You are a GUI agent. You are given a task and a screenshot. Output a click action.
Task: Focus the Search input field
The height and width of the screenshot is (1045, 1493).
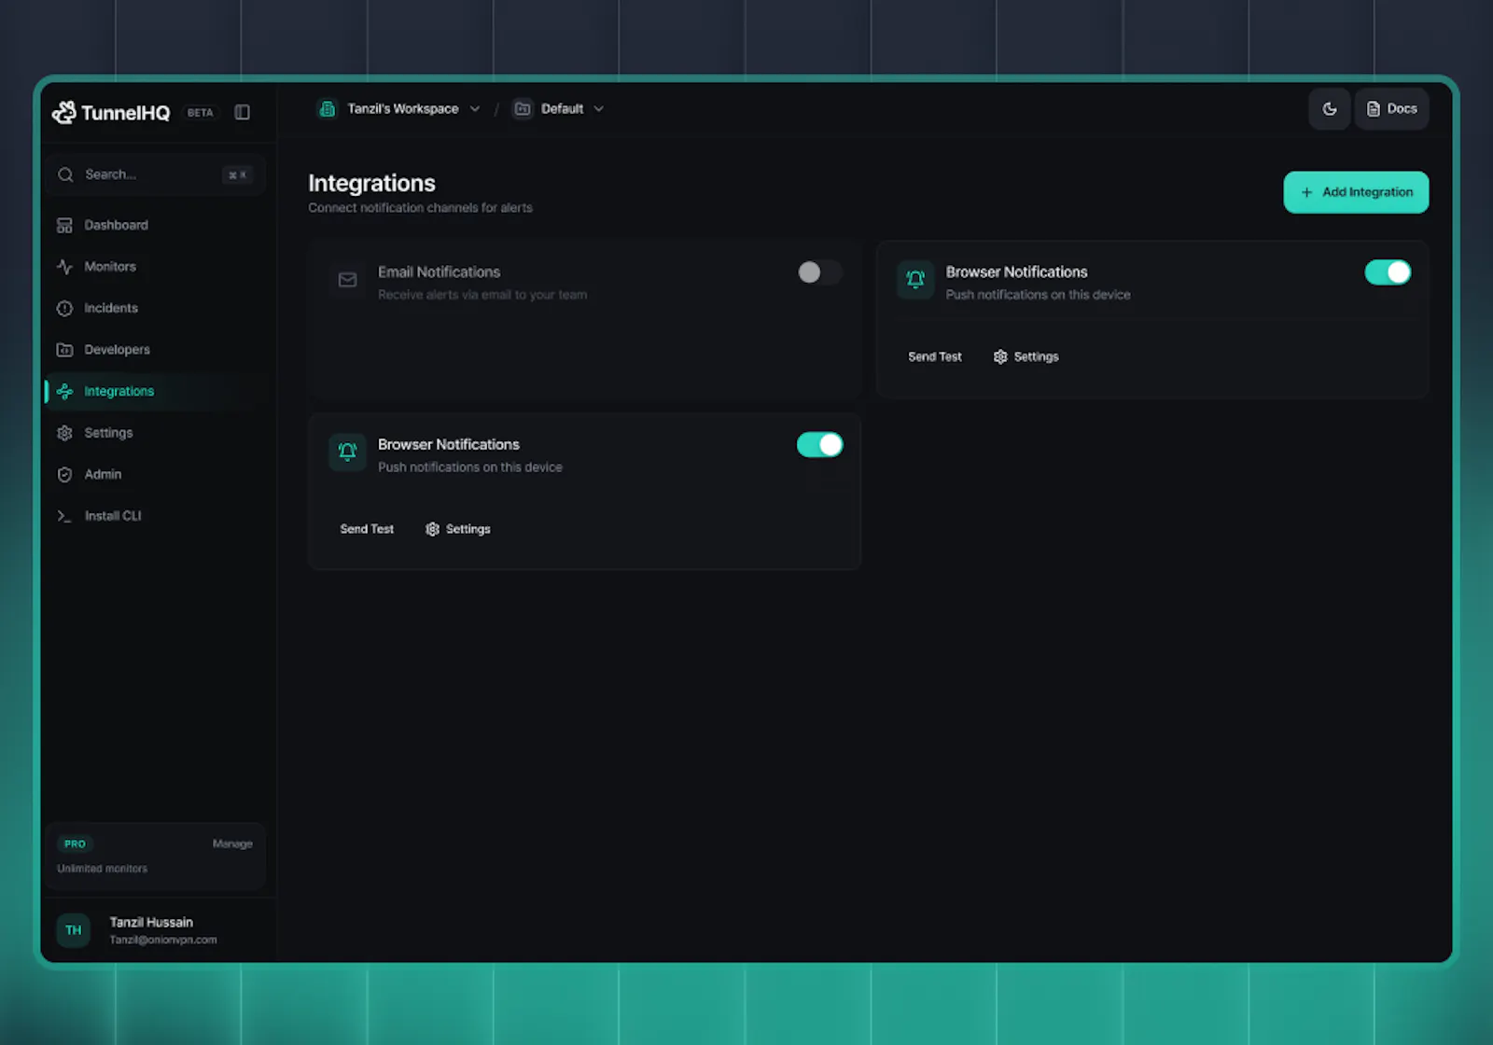tap(155, 174)
